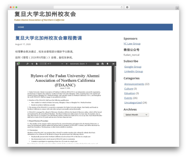Screen dimensions: 187x158
Task: Go to next PDF page arrow
Action: point(37,64)
